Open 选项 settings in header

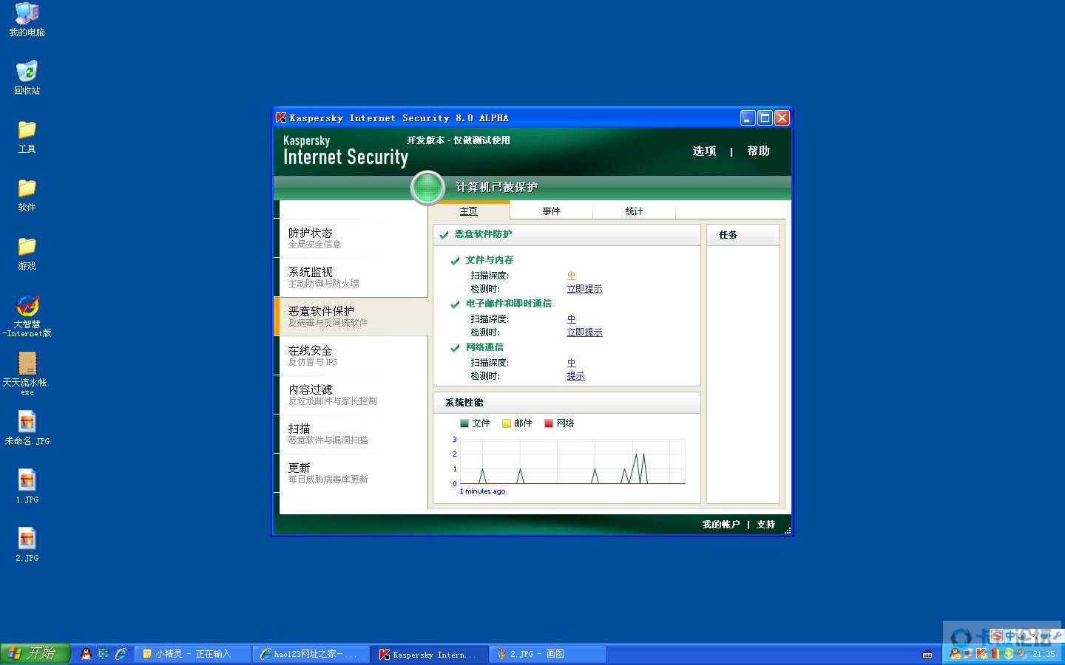(704, 151)
